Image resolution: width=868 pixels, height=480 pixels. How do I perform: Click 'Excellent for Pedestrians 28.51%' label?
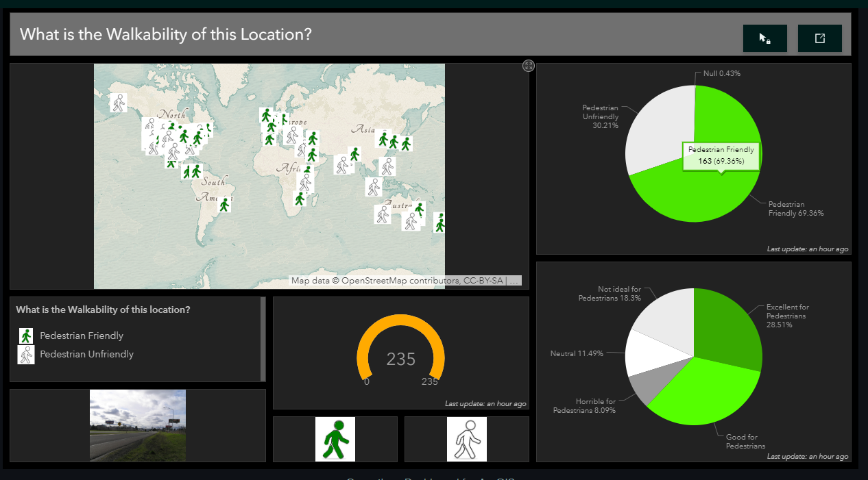[x=788, y=316]
